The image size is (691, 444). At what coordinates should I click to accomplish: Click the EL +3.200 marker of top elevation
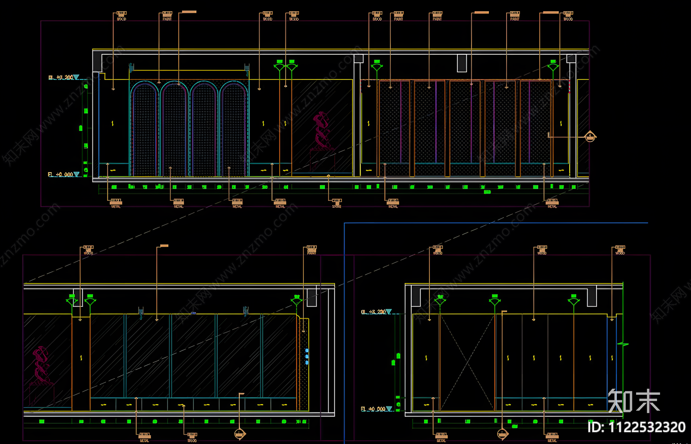[64, 77]
